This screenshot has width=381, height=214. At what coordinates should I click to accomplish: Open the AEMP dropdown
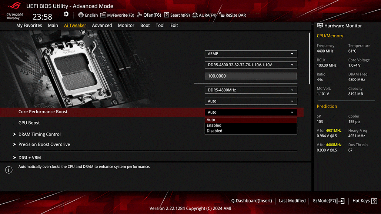pyautogui.click(x=251, y=54)
